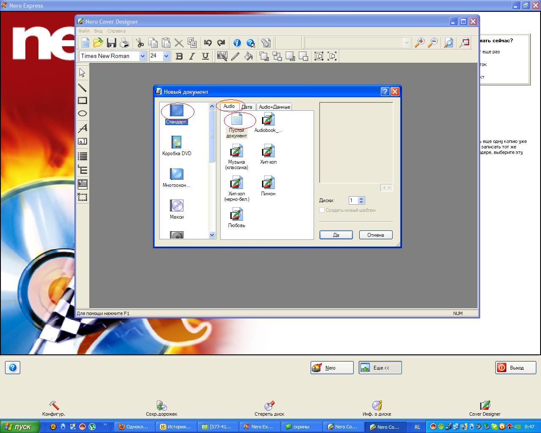Choose the Музыка (классика) template
The image size is (541, 433).
pos(236,157)
